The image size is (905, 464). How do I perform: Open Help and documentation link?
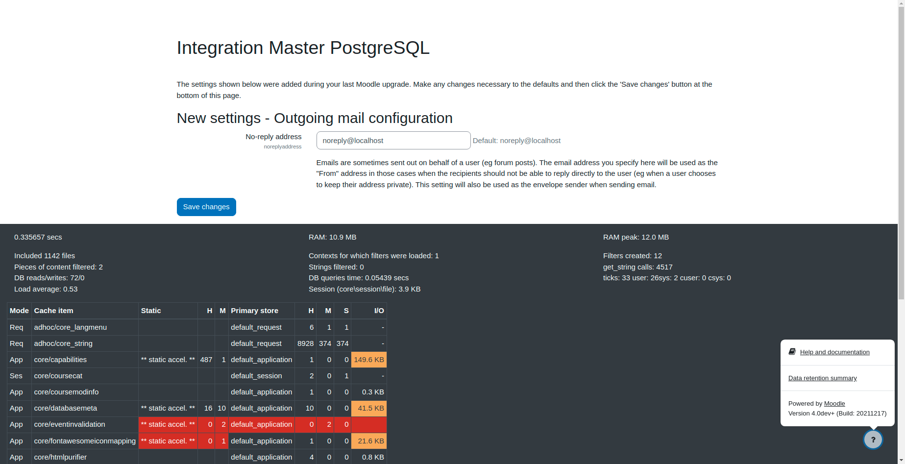[834, 352]
